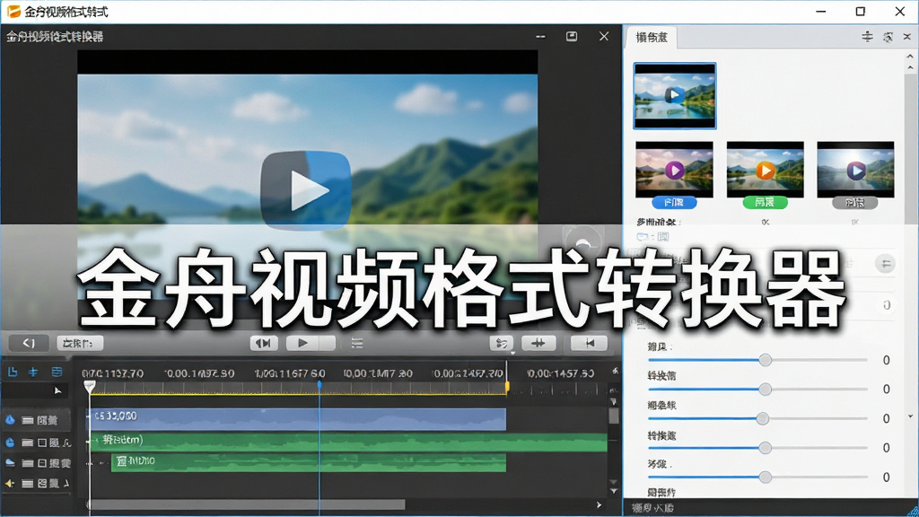Click the film strip icon on second track

pos(28,443)
